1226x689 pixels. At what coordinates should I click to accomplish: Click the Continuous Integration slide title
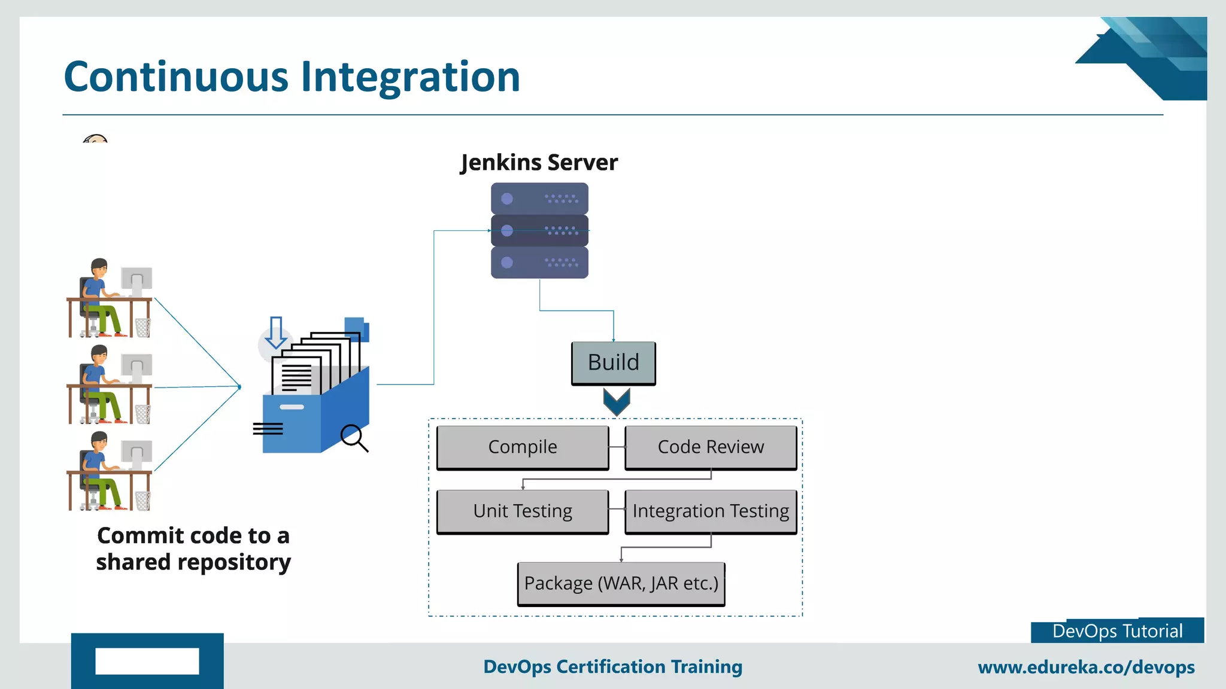292,77
